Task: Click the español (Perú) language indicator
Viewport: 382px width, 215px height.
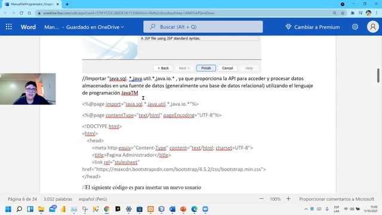Action: tap(93, 199)
